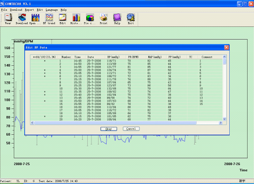Click the CONTEC08 app icon in title bar

(x=2, y=4)
